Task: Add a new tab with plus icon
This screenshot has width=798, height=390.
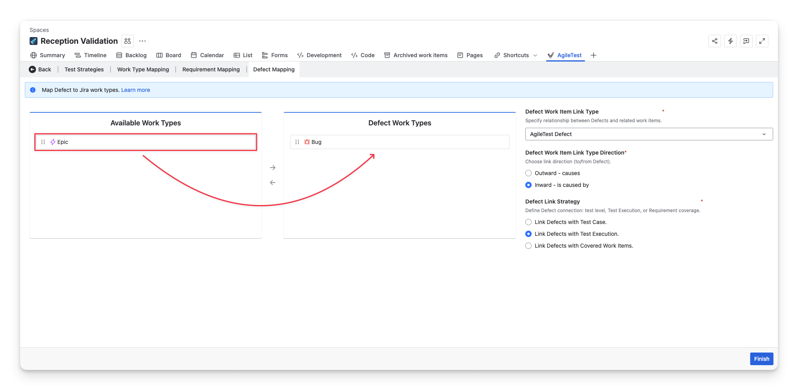Action: (593, 55)
